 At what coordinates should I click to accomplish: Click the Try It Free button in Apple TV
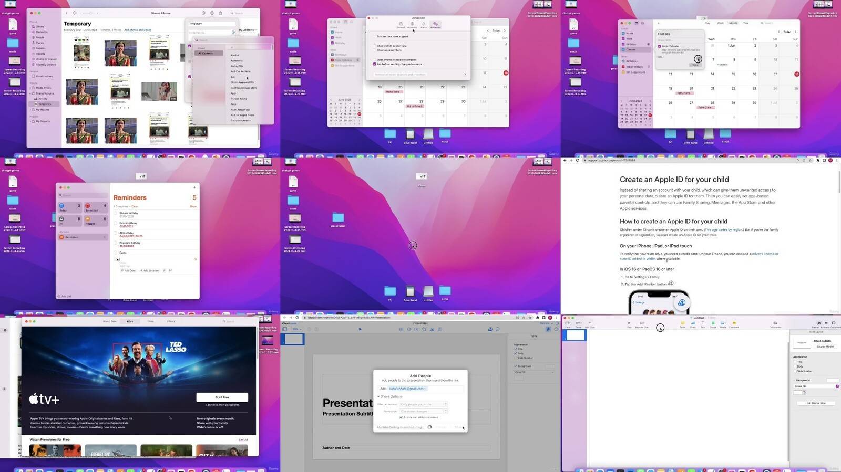click(222, 397)
